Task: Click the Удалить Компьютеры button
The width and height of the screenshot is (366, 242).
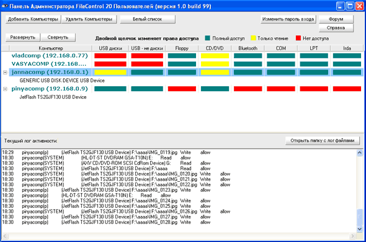Action: click(89, 19)
